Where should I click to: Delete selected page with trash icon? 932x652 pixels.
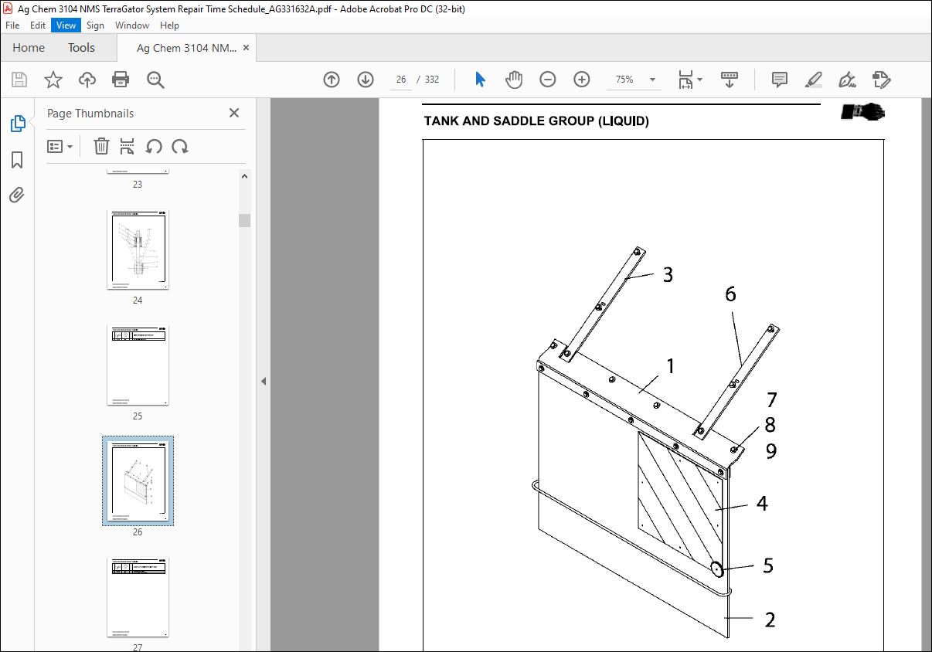[x=101, y=146]
